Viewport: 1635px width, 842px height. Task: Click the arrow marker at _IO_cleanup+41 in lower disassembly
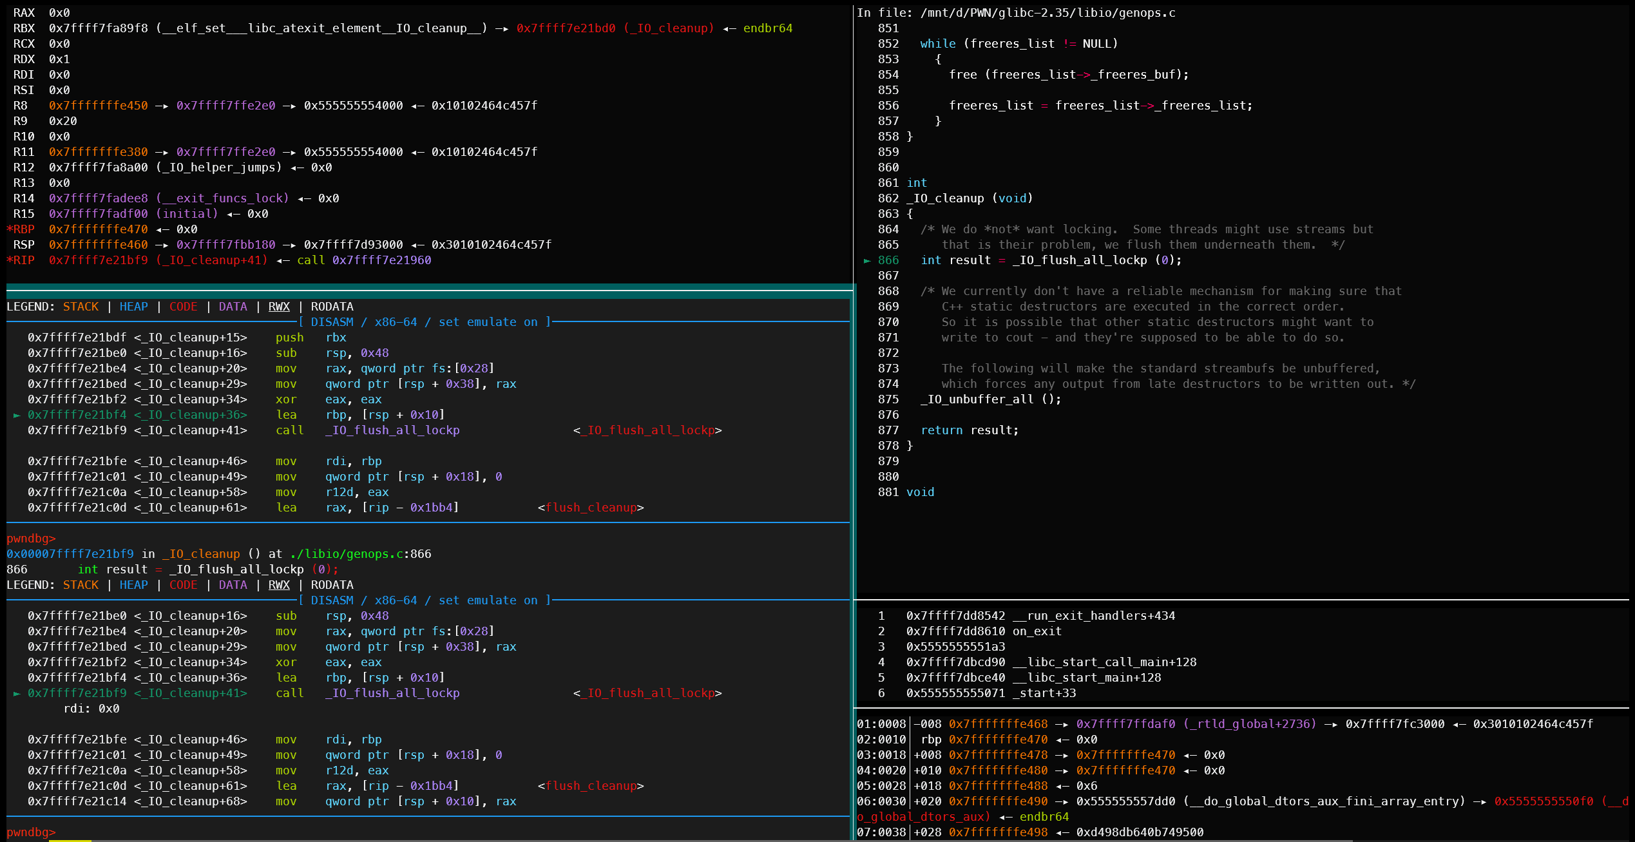point(17,693)
